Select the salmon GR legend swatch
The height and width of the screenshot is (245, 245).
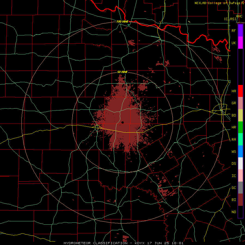[240, 103]
